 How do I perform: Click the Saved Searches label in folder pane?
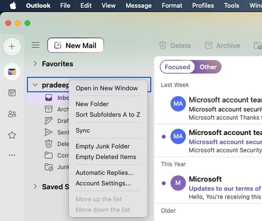[x=56, y=187]
